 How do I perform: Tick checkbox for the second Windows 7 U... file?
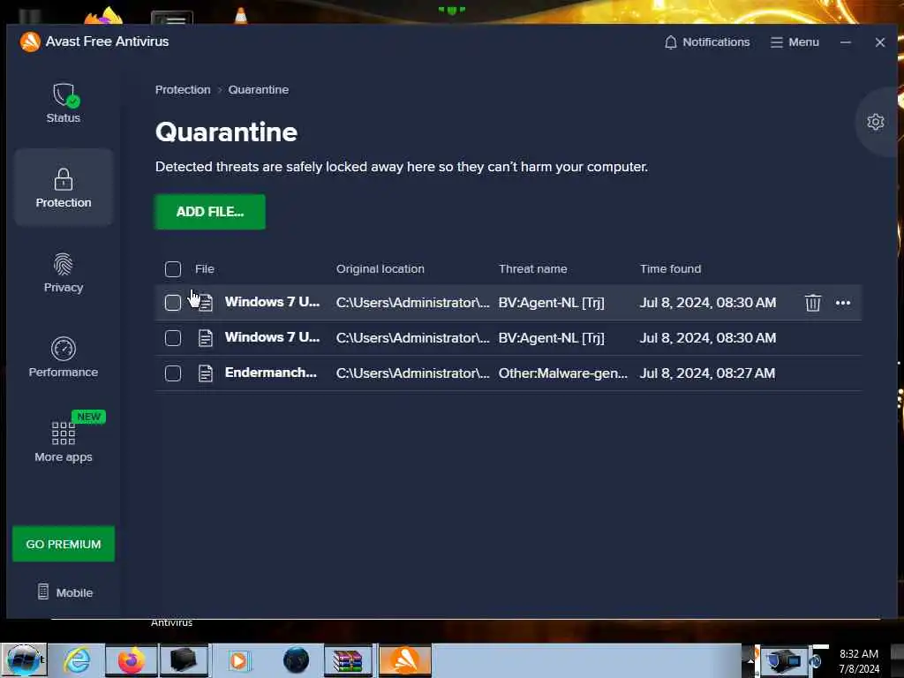coord(173,338)
